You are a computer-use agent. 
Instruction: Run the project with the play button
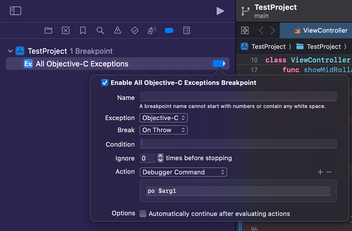click(220, 11)
